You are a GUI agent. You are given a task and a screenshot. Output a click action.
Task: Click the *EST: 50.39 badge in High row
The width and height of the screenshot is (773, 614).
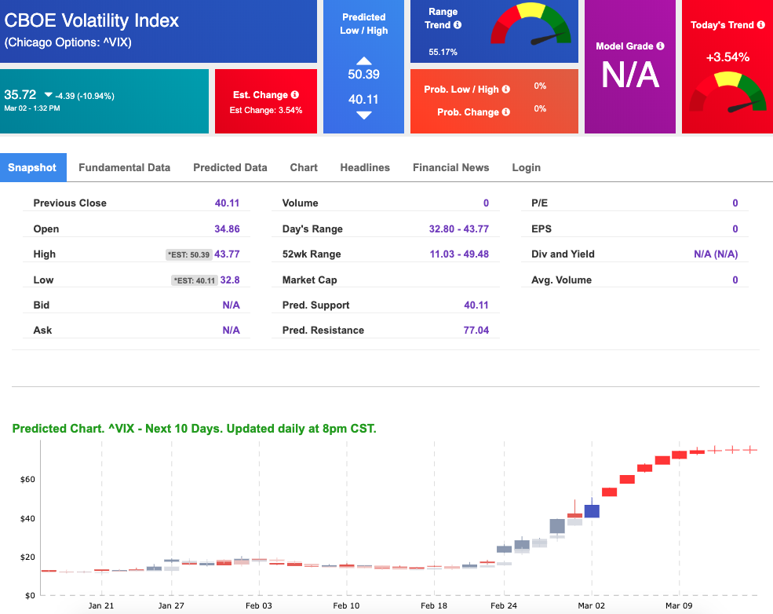click(189, 255)
